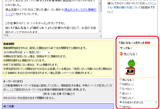
Task: Pick the ほしい! radio option
Action: [x=121, y=93]
